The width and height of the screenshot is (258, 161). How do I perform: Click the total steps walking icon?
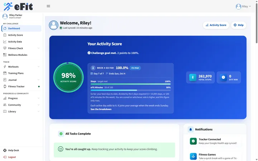point(193,77)
